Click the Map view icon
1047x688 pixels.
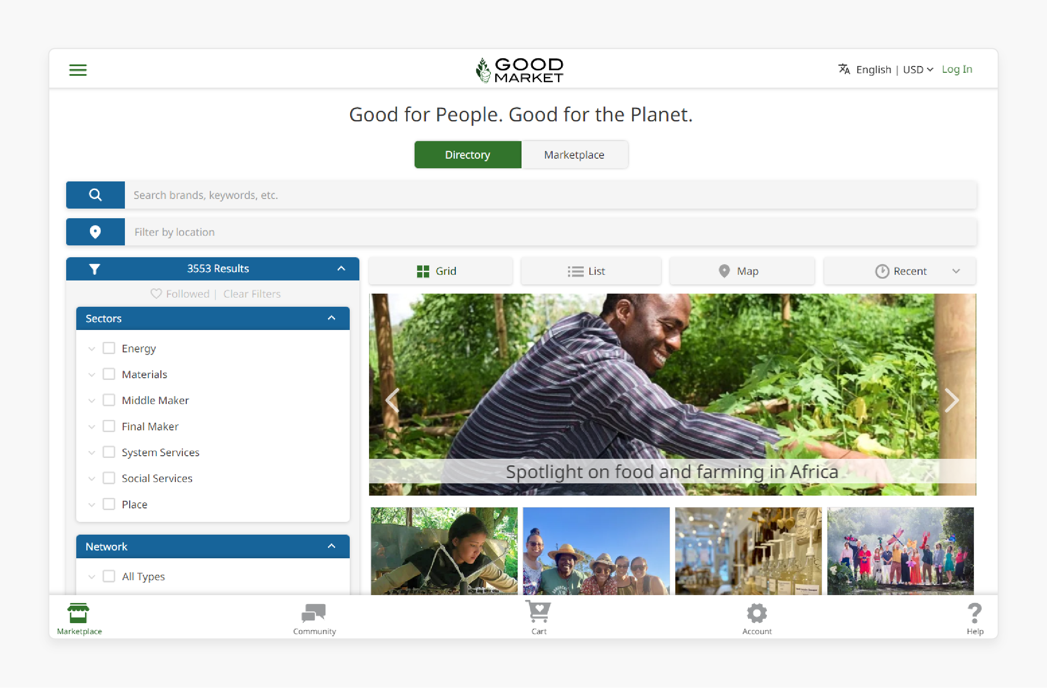[722, 271]
